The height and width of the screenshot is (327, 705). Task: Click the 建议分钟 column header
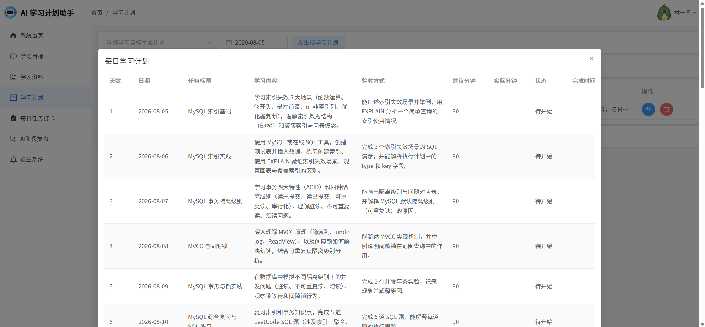(464, 81)
